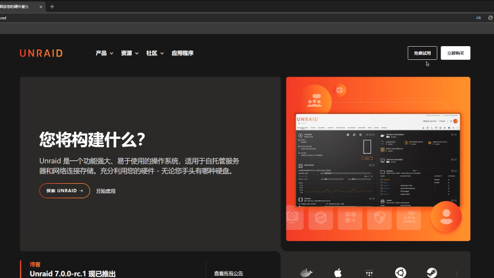
Task: Click the 博客 label
Action: (35, 264)
